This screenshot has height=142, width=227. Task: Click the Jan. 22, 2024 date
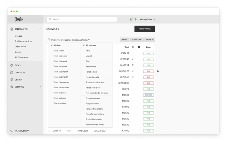[100, 131]
